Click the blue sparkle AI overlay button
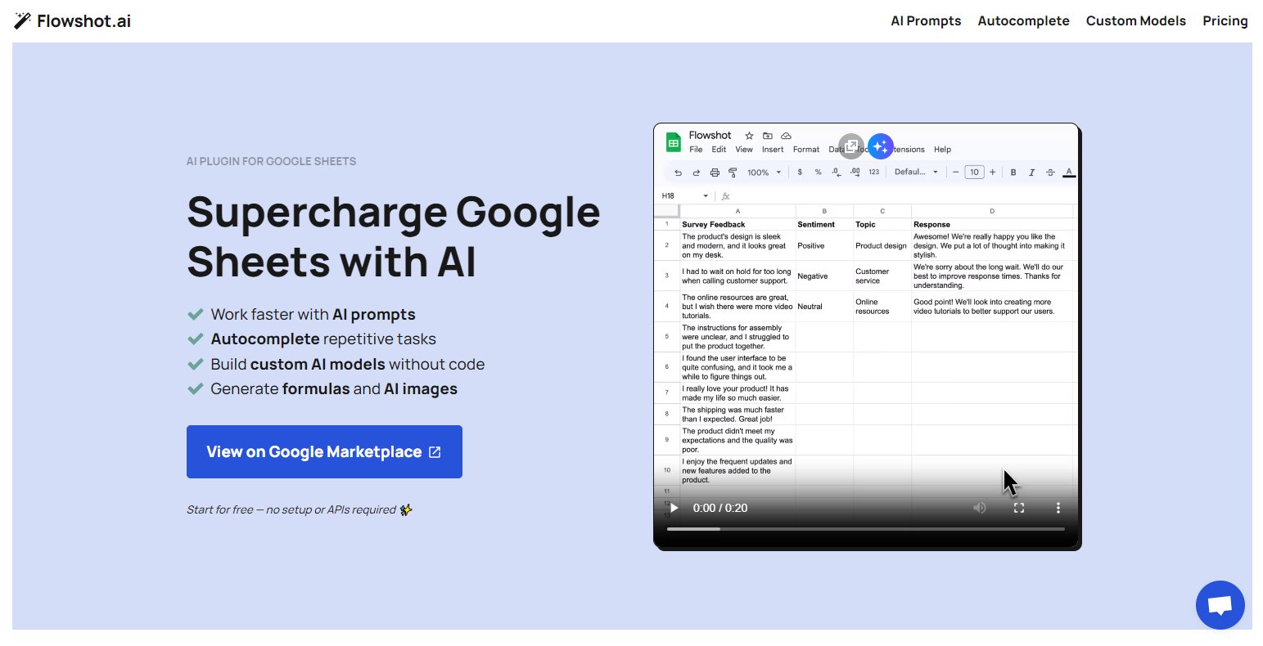The image size is (1263, 646). pyautogui.click(x=881, y=146)
